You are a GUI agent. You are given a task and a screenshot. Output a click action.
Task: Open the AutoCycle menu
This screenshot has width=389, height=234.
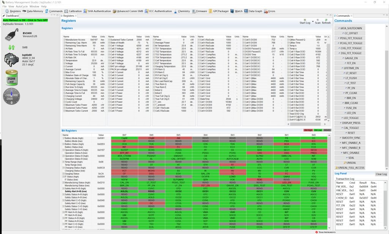(22, 6)
